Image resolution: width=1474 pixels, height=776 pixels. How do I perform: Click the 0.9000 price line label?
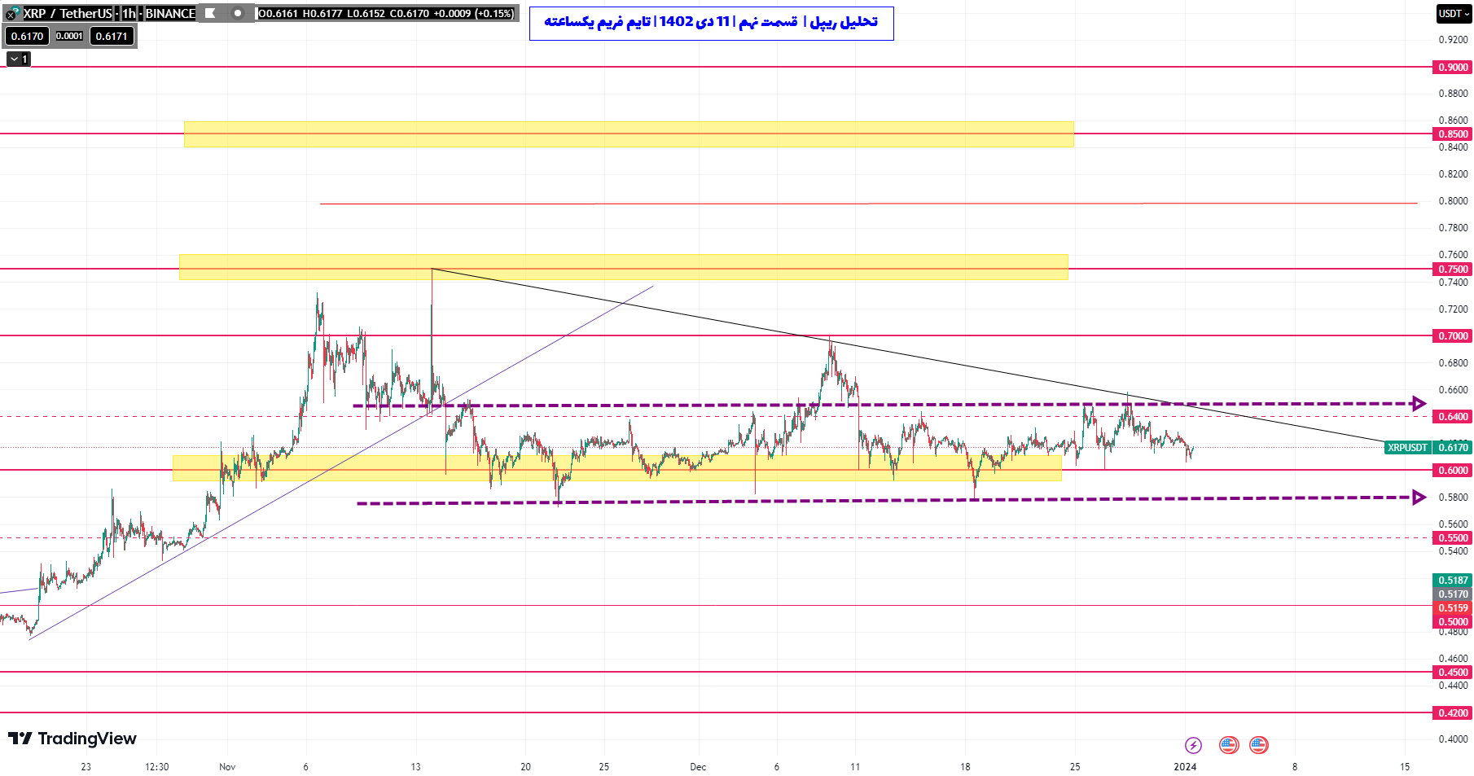[x=1453, y=67]
